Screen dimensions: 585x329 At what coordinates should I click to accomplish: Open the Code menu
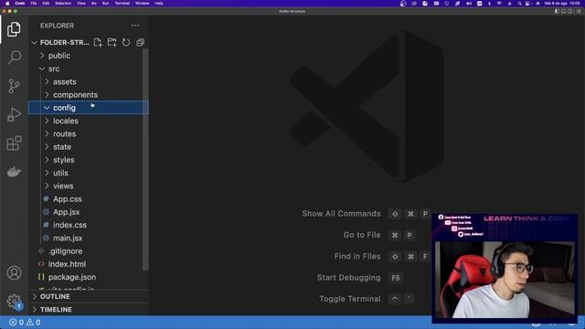click(x=20, y=4)
